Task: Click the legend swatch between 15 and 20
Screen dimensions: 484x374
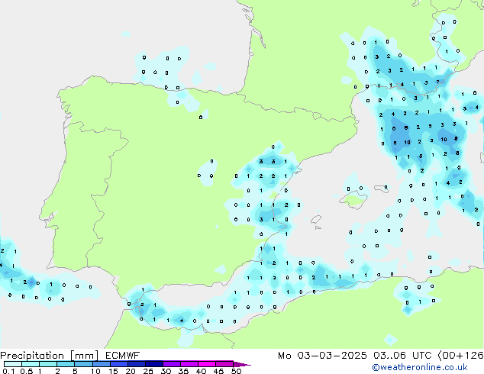Action: click(118, 364)
